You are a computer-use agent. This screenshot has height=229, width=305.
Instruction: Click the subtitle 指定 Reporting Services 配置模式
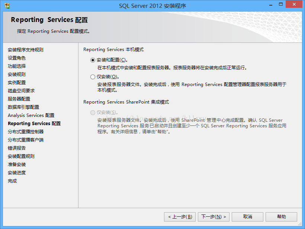pyautogui.click(x=53, y=31)
